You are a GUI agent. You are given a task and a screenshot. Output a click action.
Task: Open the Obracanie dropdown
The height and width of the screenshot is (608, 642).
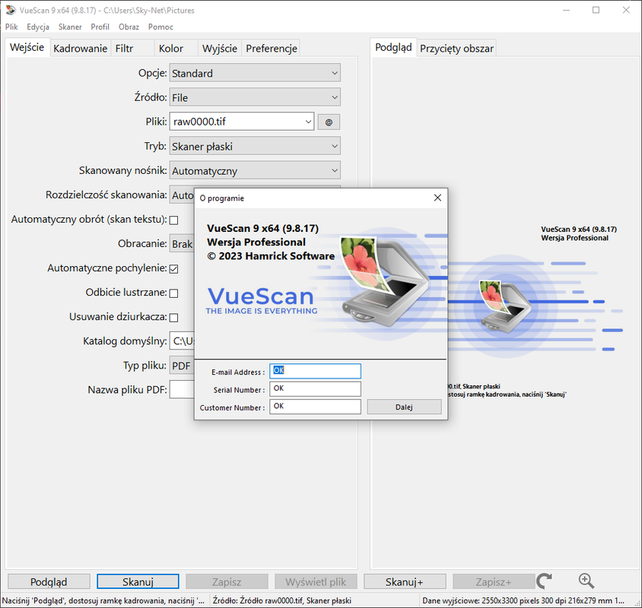click(x=182, y=244)
